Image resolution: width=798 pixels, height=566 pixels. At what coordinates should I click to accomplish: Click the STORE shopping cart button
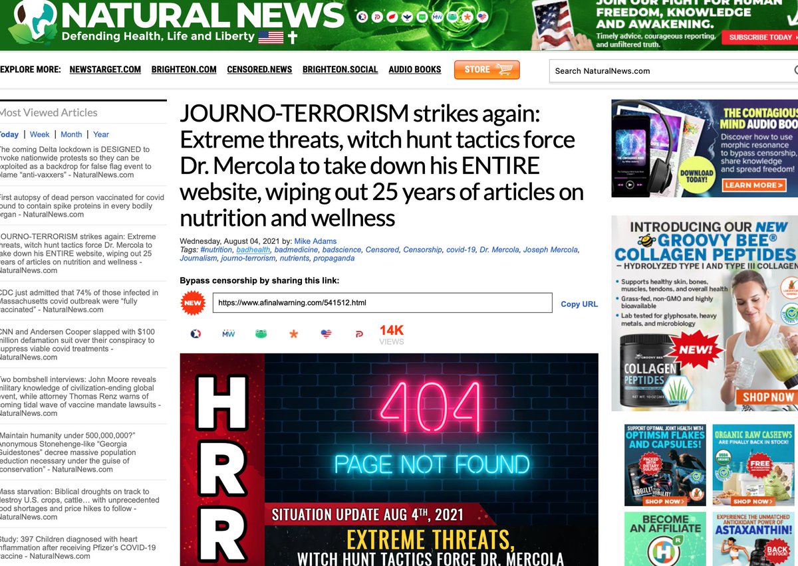(x=487, y=70)
